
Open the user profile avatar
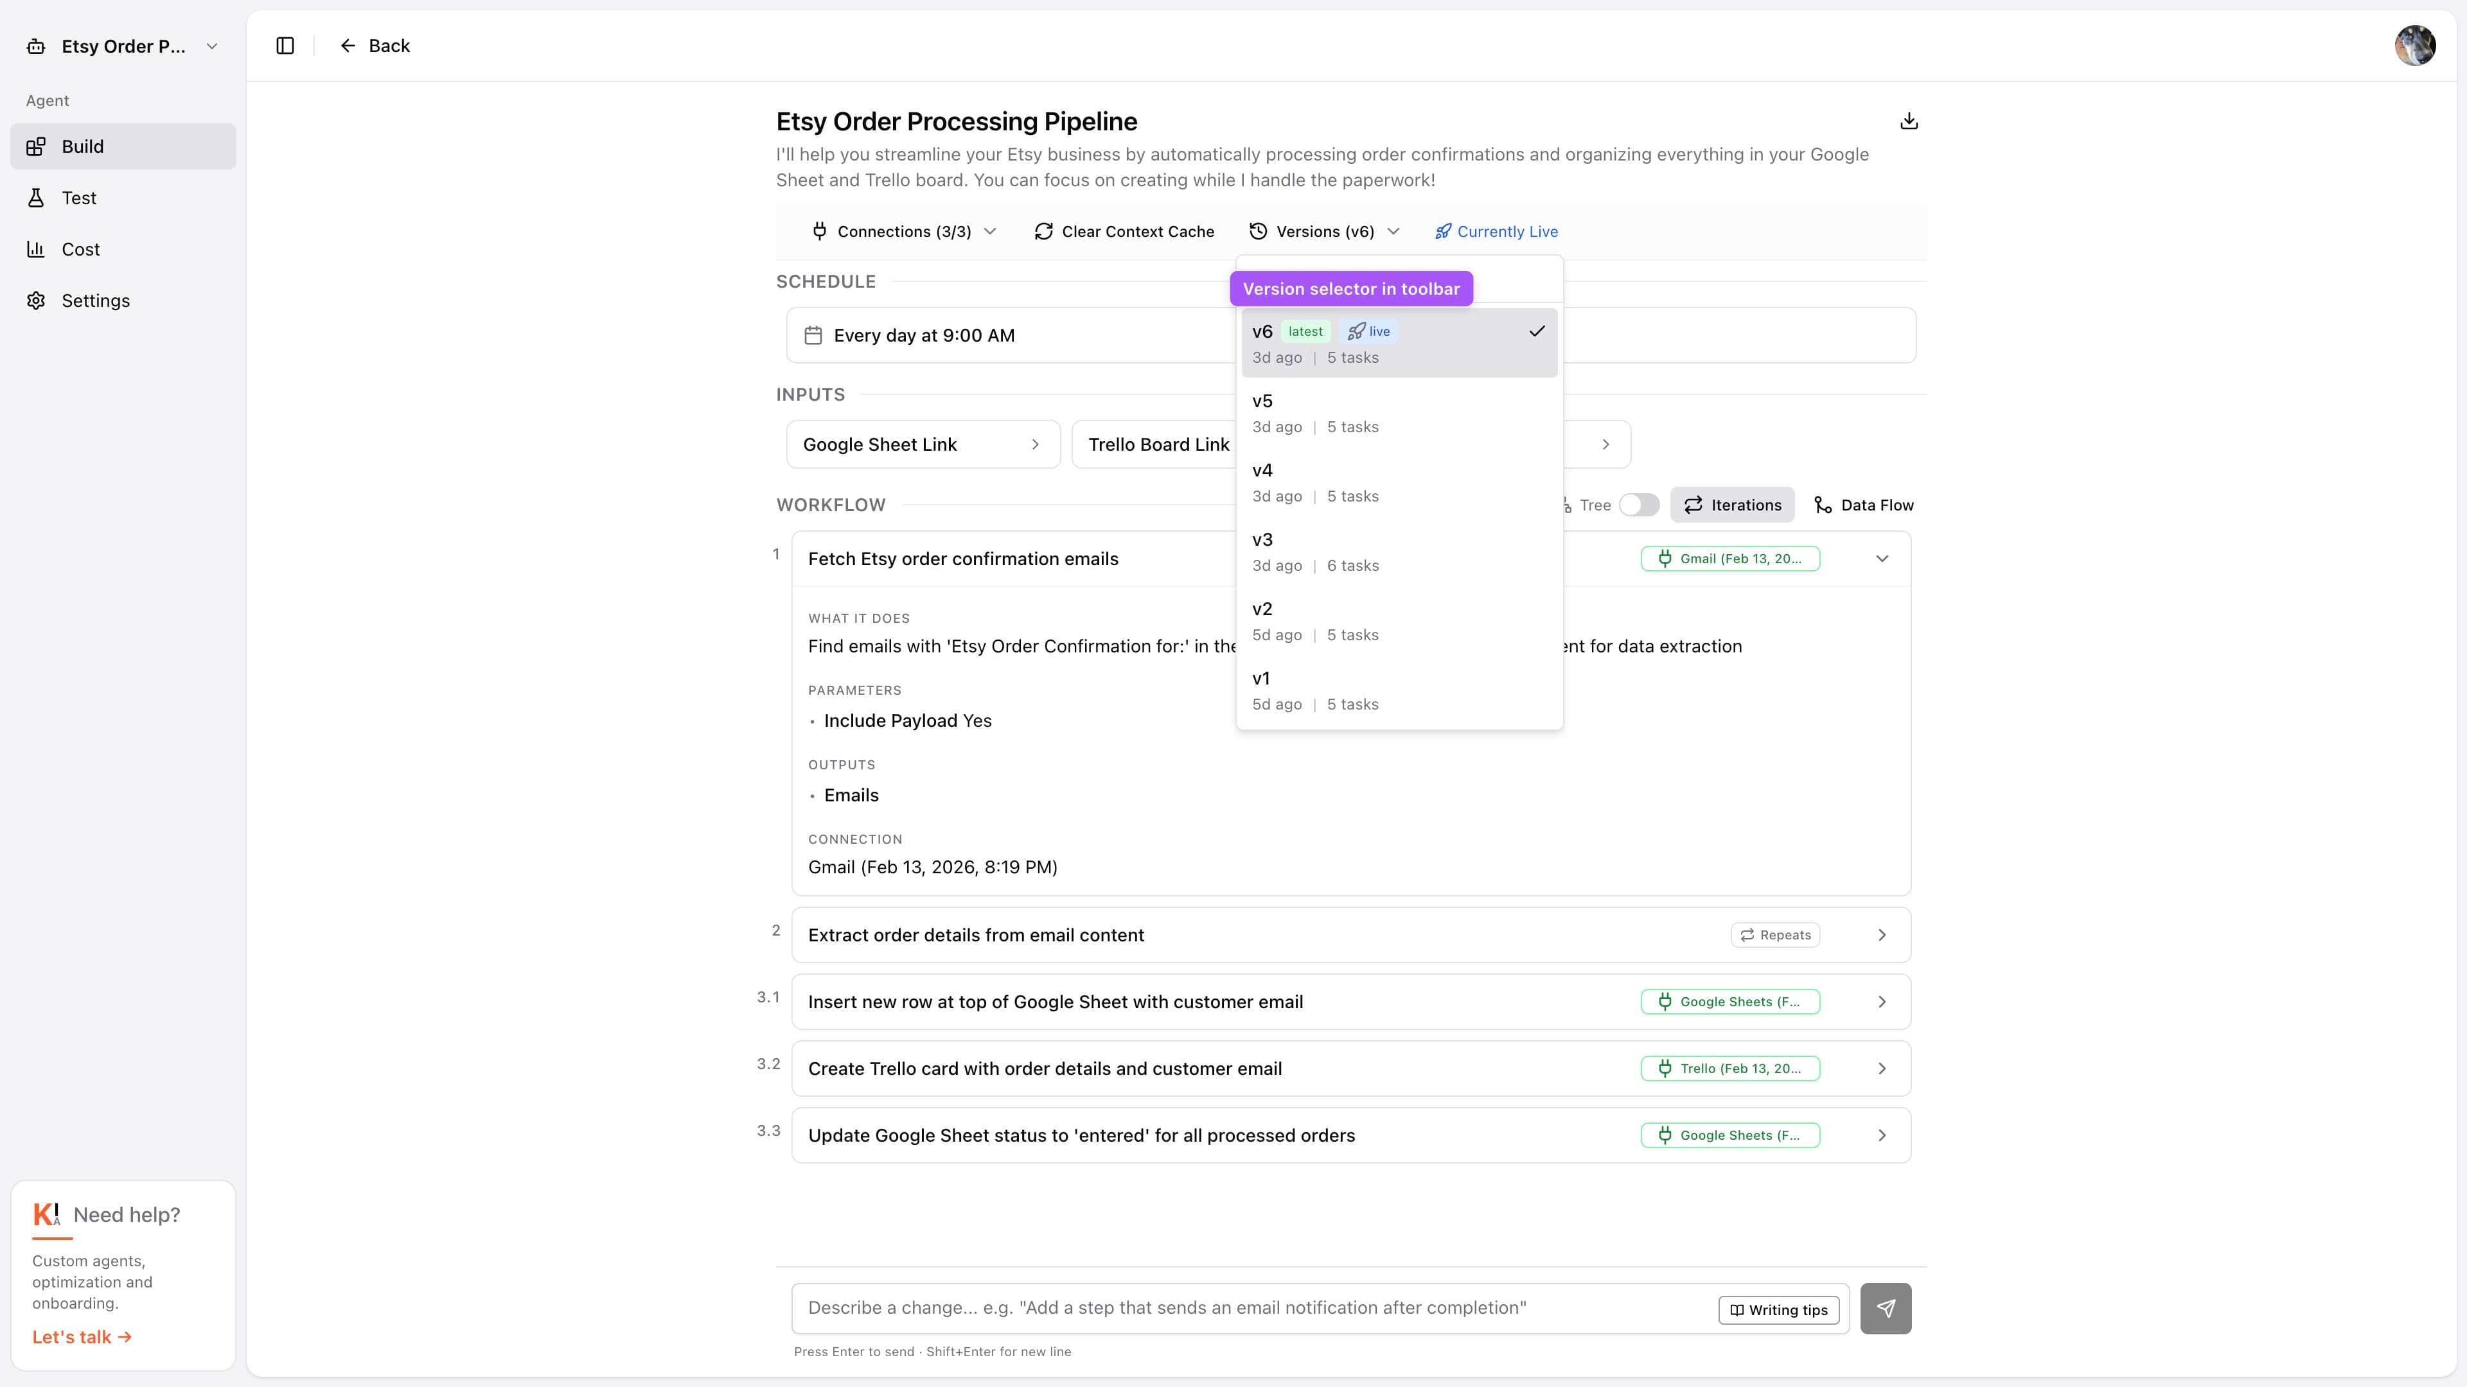[x=2414, y=46]
